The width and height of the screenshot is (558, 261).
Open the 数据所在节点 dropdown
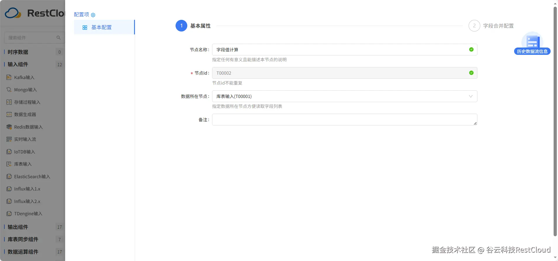coord(344,96)
